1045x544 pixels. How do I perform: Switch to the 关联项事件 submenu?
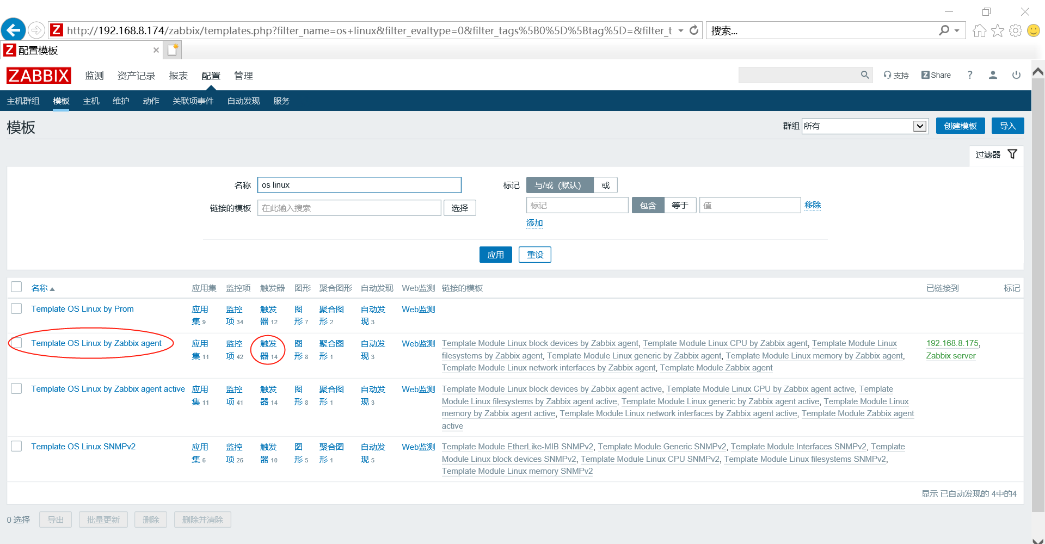tap(193, 101)
